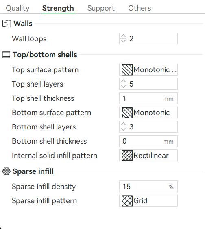Click the Top/bottom shells section icon

(x=7, y=55)
